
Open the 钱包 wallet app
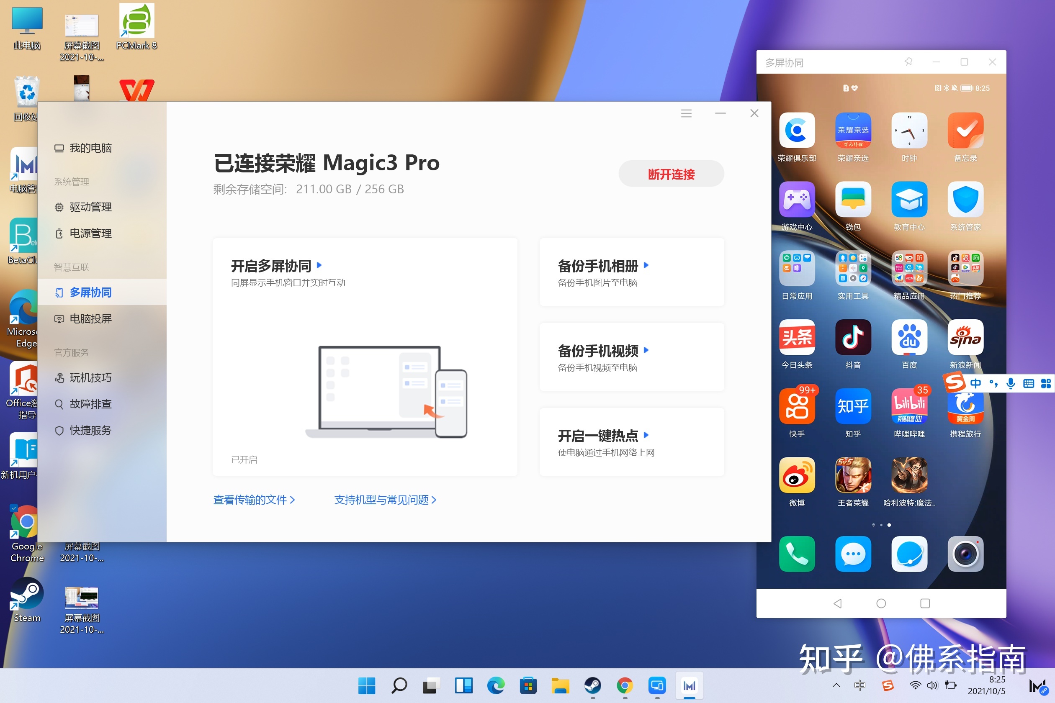pos(853,200)
